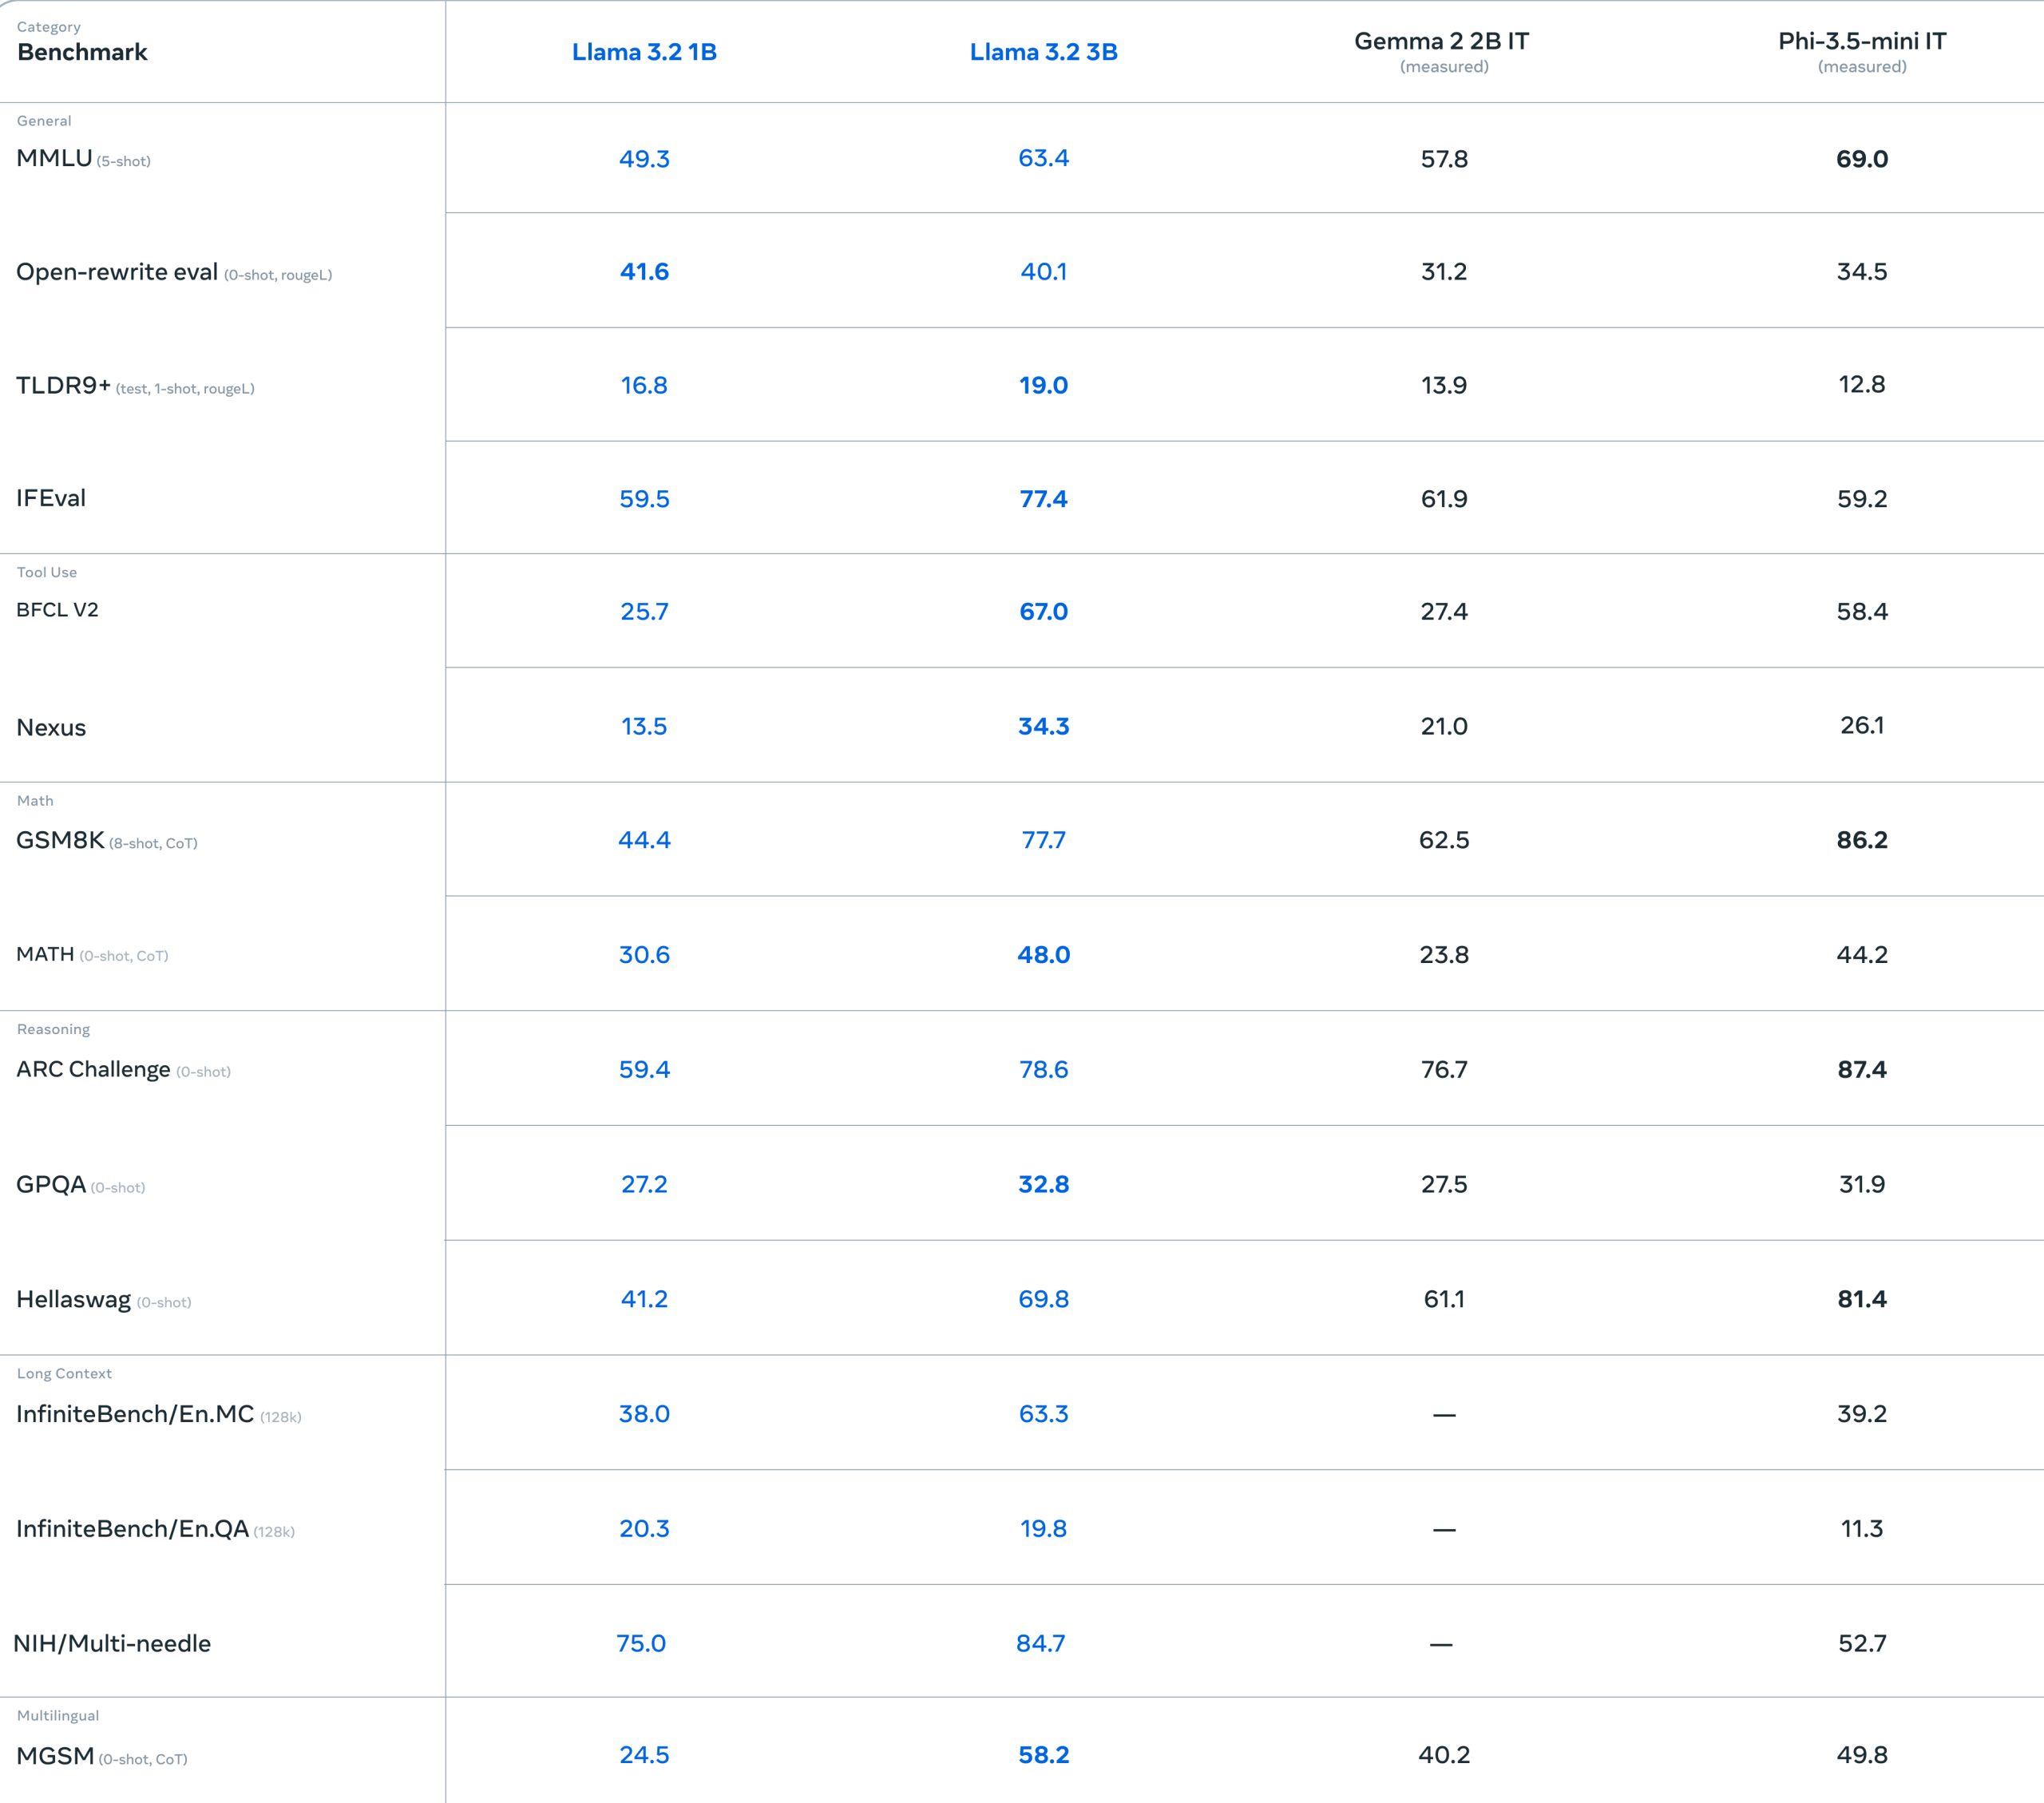Click InfiniteBench/En.MC score 63.3 for Llama 3.2 3B
The width and height of the screenshot is (2044, 1803).
pos(1043,1414)
